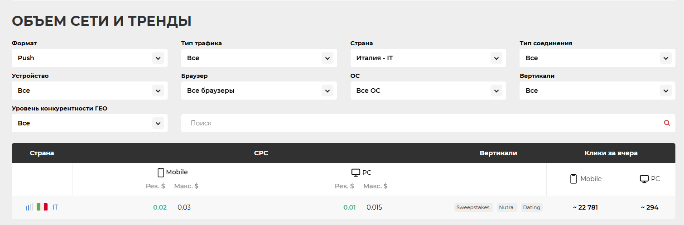
Task: Click the Sweepstakes vertical tag
Action: pyautogui.click(x=473, y=207)
